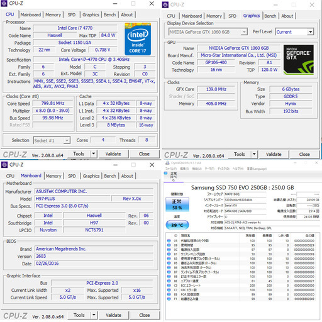Click Close button in the CPU tab window

tap(144, 154)
